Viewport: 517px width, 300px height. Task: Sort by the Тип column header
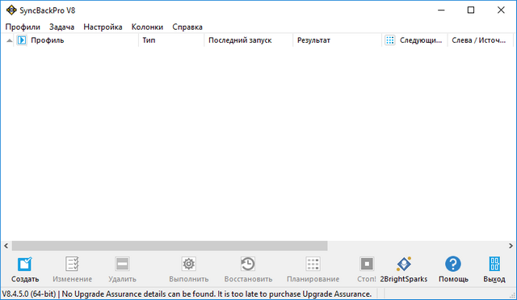pyautogui.click(x=171, y=40)
